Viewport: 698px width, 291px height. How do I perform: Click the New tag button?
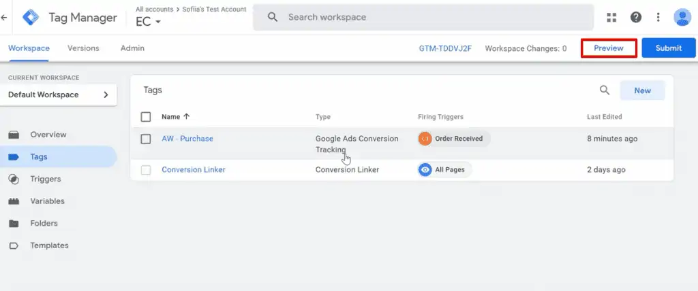click(642, 90)
